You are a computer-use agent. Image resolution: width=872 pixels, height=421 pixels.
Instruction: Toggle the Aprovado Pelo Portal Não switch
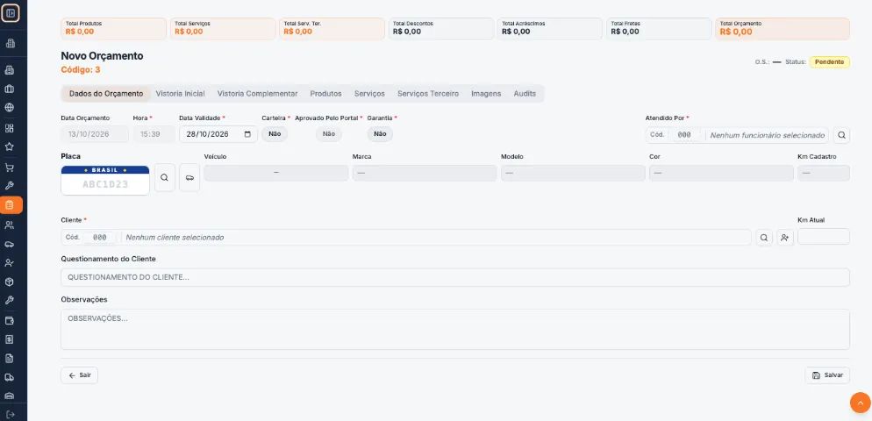point(329,134)
